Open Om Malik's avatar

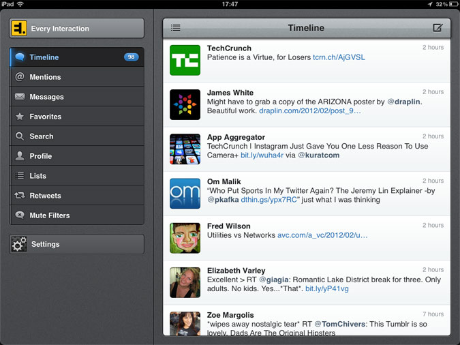coord(185,194)
